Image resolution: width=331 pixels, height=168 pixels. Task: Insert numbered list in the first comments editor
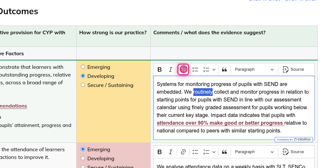coord(206,69)
